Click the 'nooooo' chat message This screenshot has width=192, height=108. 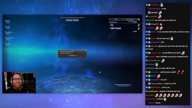(x=158, y=103)
